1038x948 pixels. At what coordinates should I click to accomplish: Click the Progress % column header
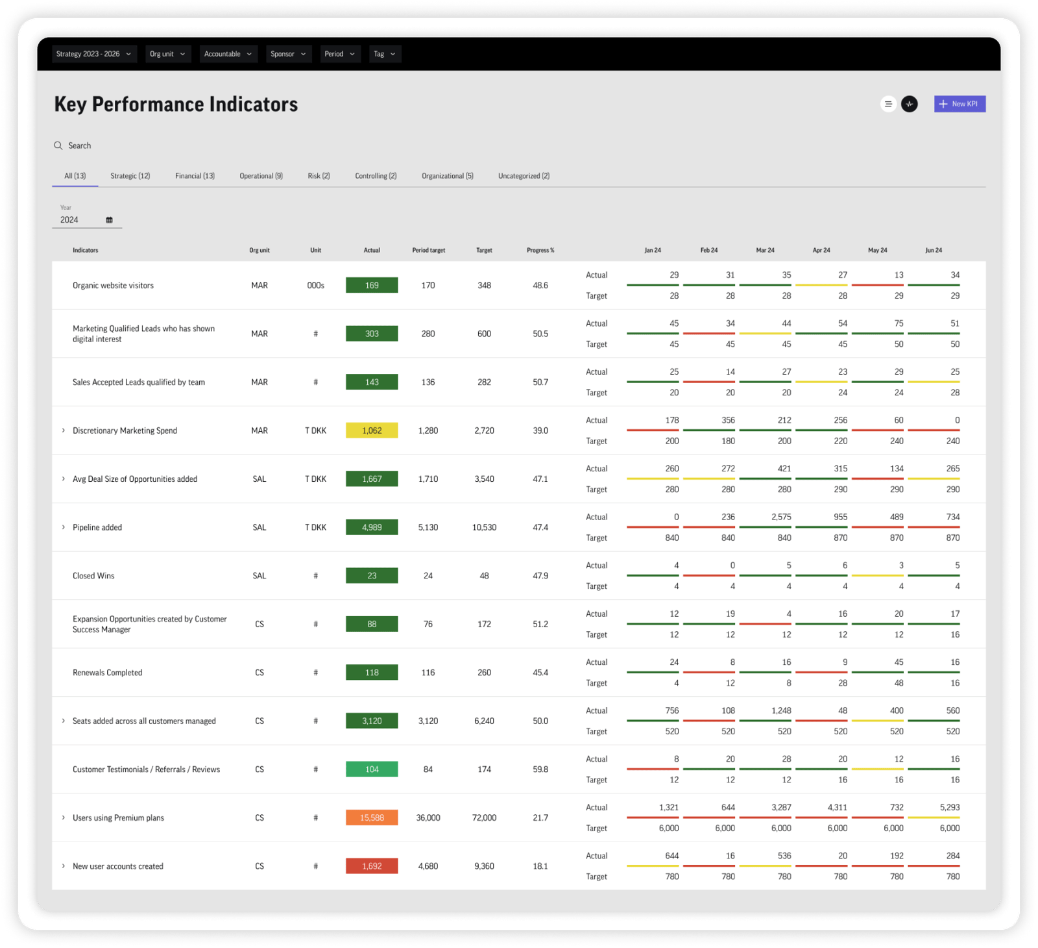[x=540, y=250]
